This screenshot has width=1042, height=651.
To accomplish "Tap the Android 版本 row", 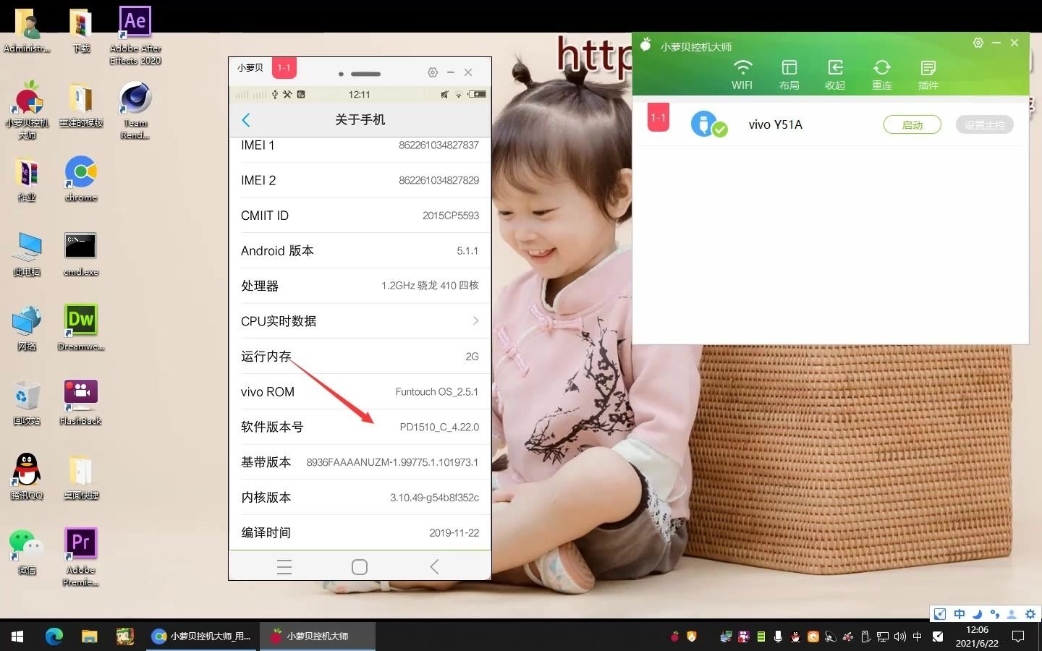I will click(360, 251).
